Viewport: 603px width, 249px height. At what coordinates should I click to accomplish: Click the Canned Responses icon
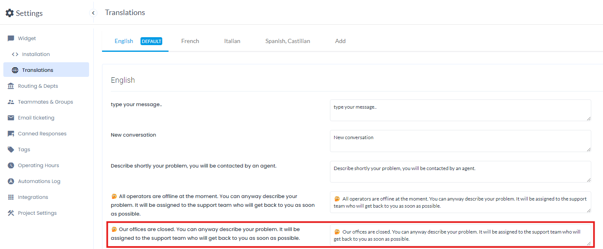click(x=11, y=134)
